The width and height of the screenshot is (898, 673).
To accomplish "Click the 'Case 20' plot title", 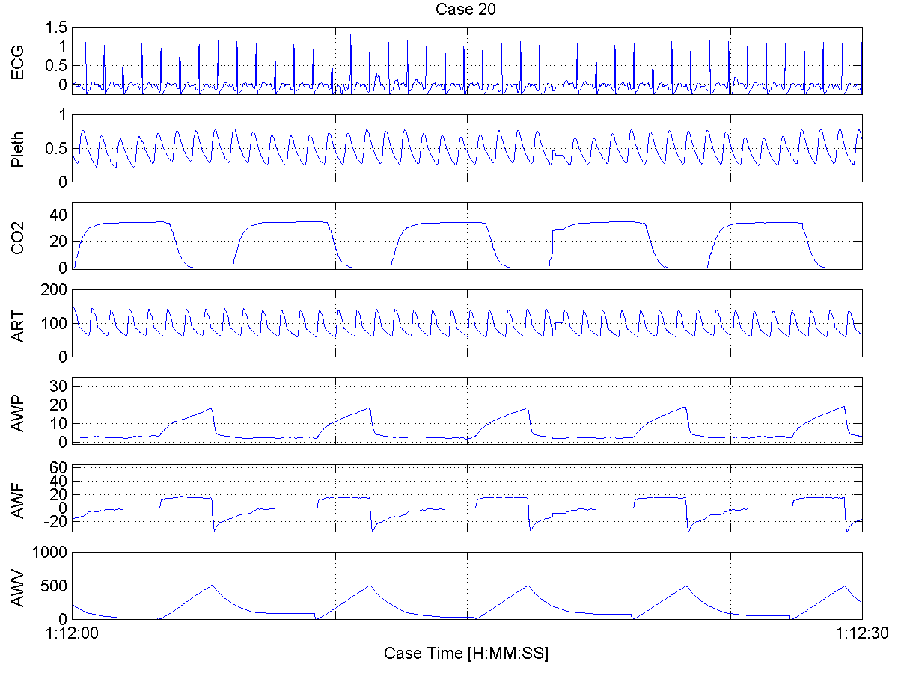I will pos(467,10).
